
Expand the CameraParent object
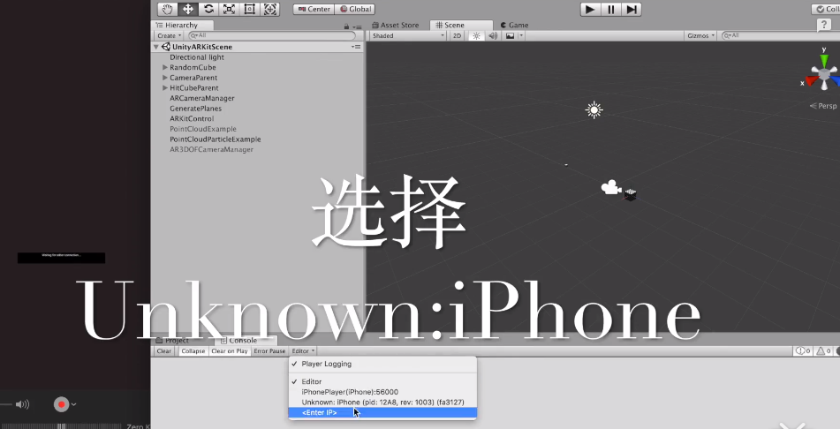coord(165,78)
